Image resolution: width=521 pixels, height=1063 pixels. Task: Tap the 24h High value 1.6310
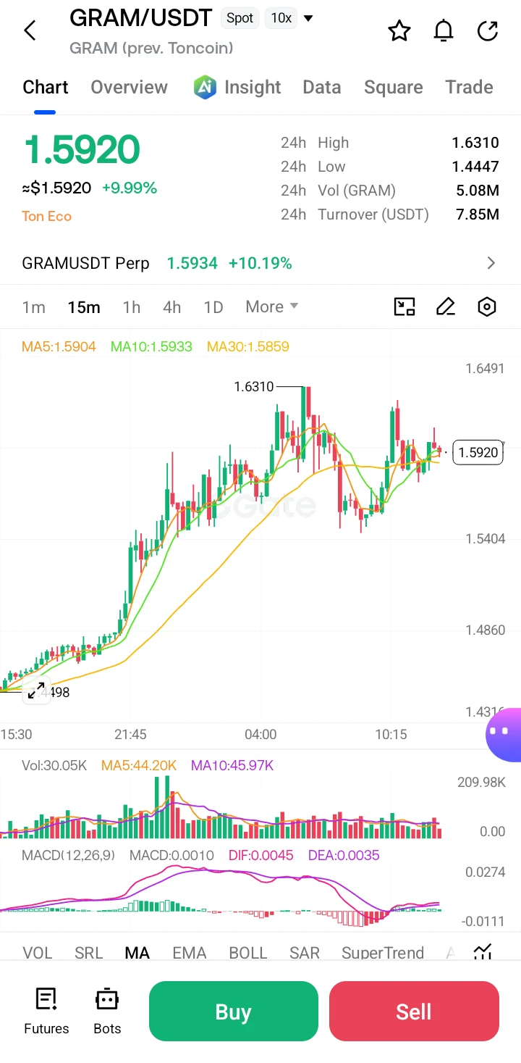475,143
